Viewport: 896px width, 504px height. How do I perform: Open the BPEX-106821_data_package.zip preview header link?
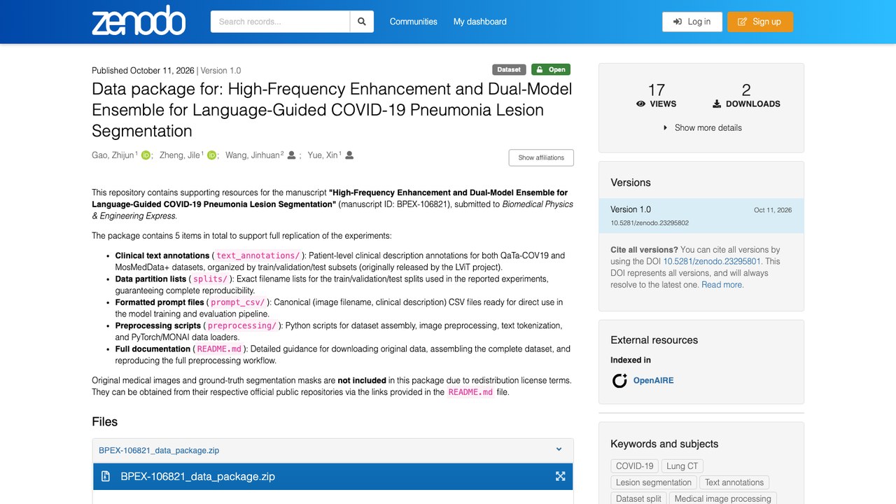click(159, 450)
